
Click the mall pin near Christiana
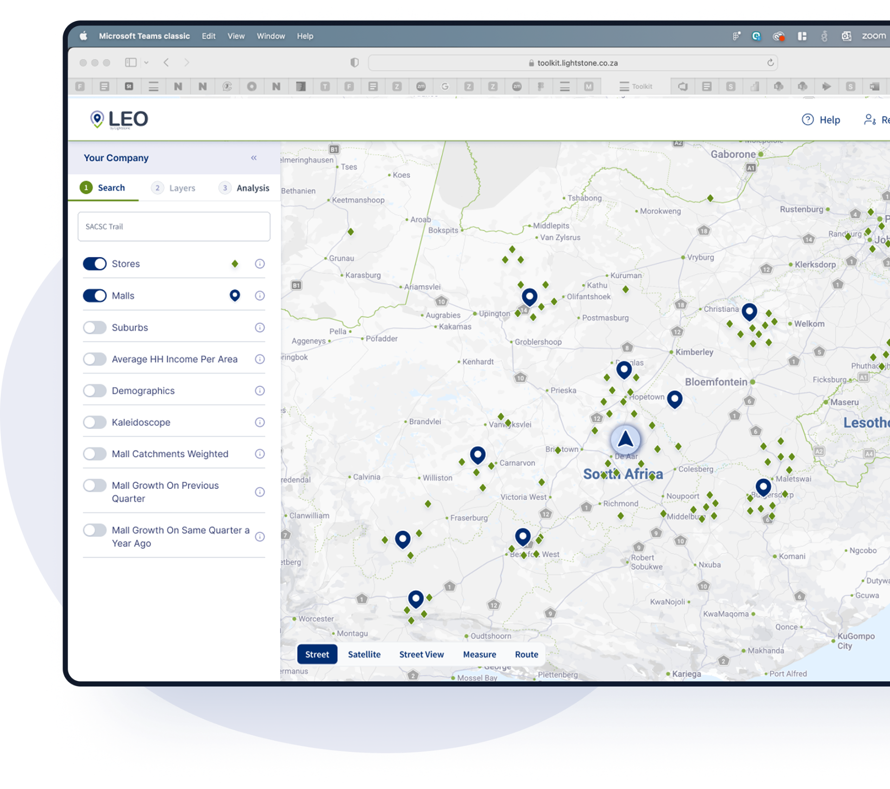[x=749, y=312]
